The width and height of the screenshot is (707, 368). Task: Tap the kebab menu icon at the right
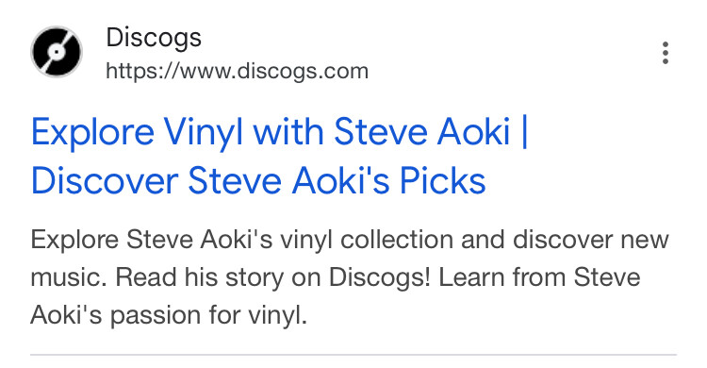666,53
